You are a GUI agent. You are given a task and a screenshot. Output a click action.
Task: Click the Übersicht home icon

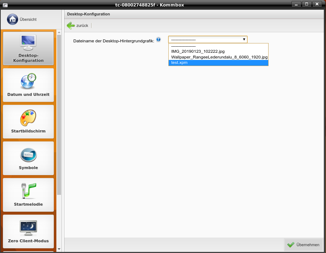click(13, 19)
